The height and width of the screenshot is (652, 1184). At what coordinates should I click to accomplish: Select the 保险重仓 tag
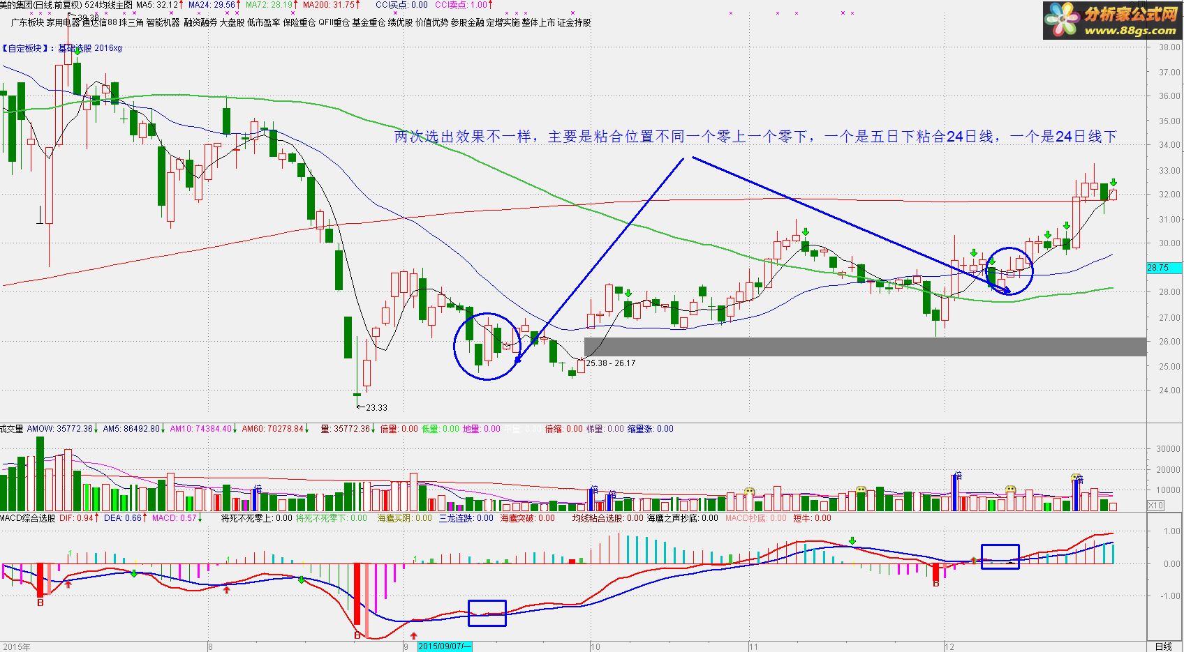coord(299,22)
